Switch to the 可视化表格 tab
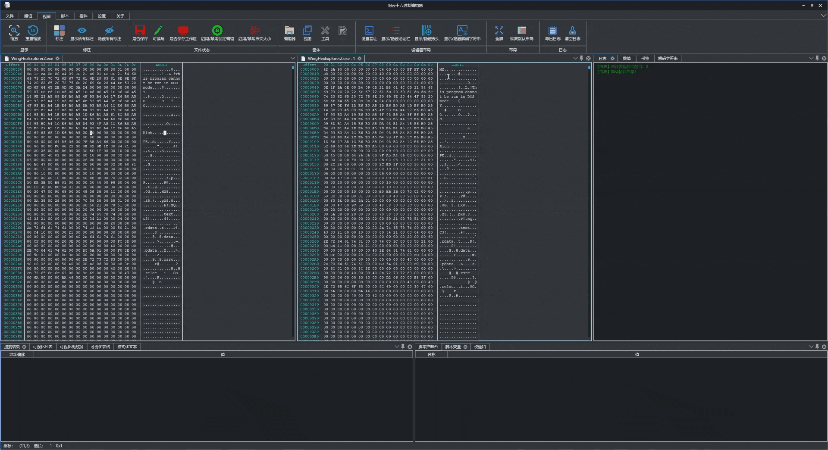828x450 pixels. click(x=100, y=347)
